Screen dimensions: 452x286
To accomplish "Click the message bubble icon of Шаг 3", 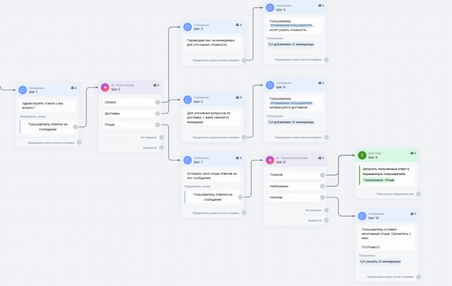I will tap(187, 27).
